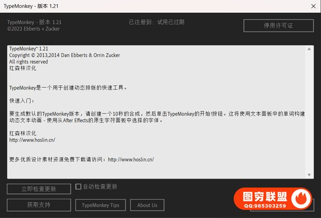Click the scrollbar up arrow
The width and height of the screenshot is (321, 218).
(310, 50)
